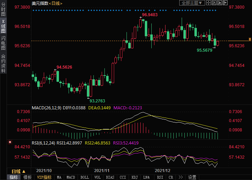Click the exit arrow icon in top toolbar

pos(225,3)
